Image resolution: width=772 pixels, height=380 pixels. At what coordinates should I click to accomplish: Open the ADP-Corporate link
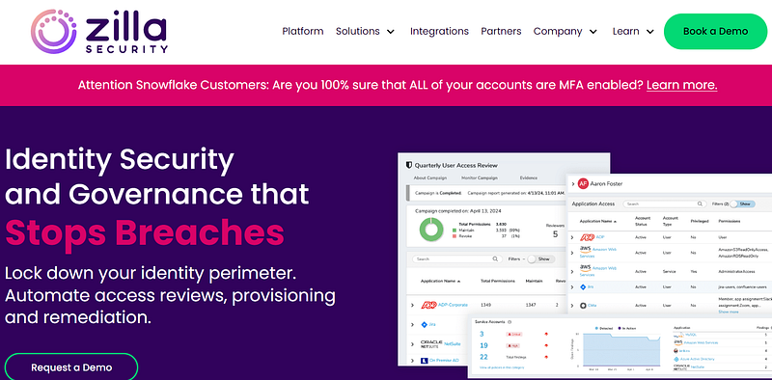click(453, 305)
